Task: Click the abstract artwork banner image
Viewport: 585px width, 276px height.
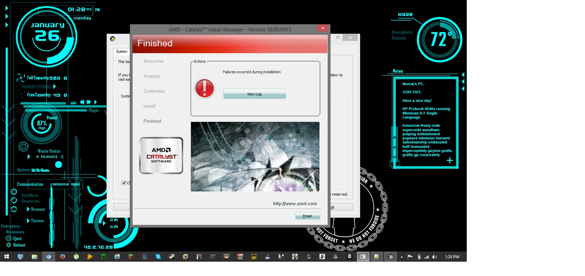Action: click(255, 157)
